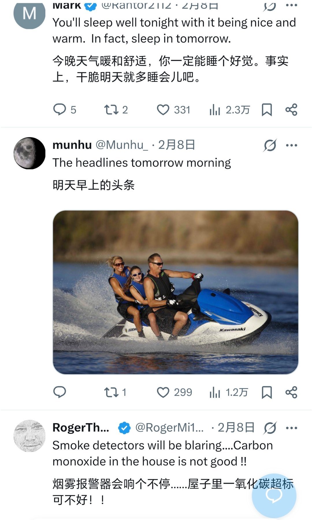Bookmark Mark's tweet

point(267,110)
